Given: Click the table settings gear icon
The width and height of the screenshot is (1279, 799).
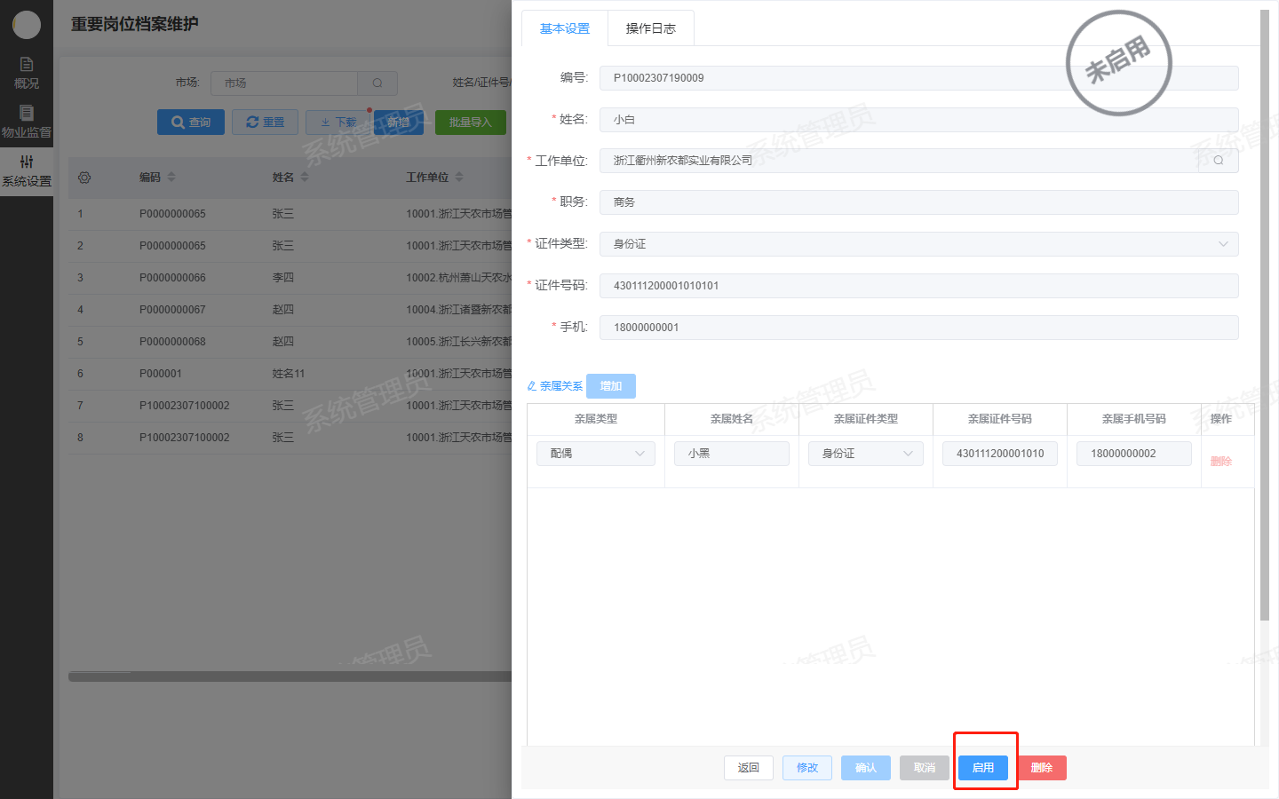Looking at the screenshot, I should pos(84,178).
